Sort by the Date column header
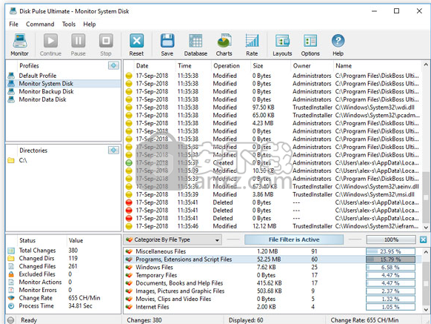This screenshot has height=324, width=431. coord(154,66)
